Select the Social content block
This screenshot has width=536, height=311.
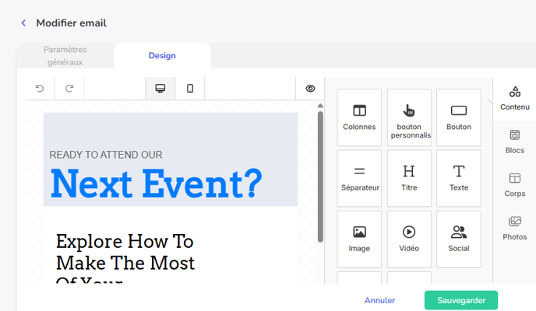(459, 239)
